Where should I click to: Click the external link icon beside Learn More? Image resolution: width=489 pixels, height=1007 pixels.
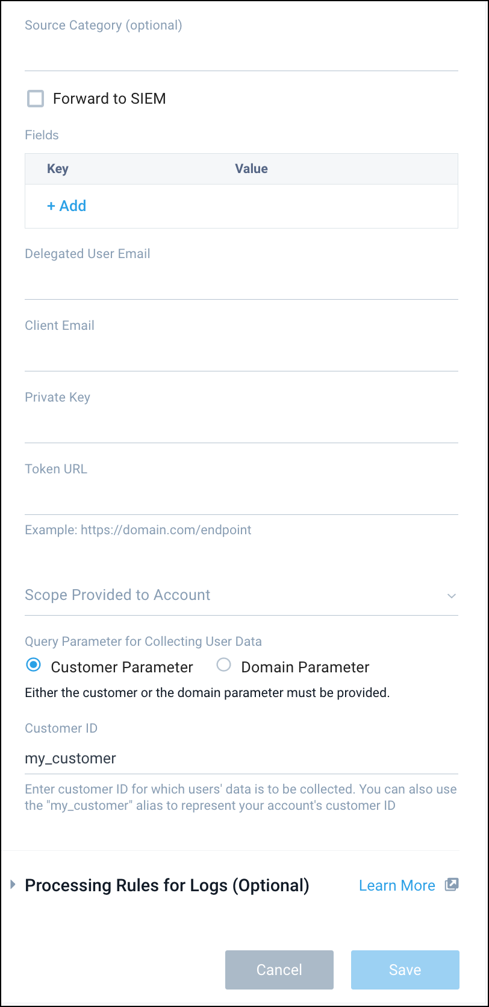[x=452, y=885]
